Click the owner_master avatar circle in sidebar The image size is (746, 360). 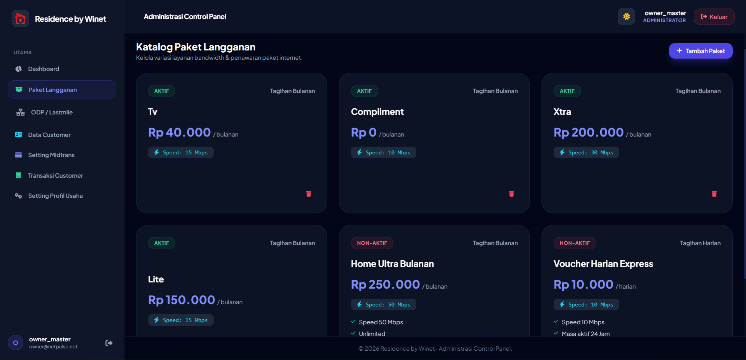(16, 343)
